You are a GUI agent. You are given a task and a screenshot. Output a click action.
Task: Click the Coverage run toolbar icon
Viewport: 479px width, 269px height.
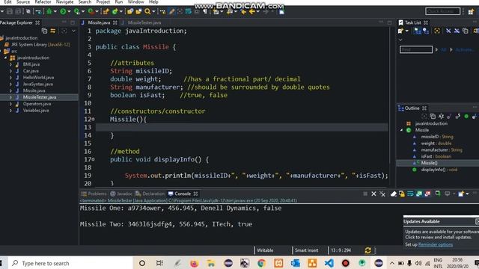point(76,12)
